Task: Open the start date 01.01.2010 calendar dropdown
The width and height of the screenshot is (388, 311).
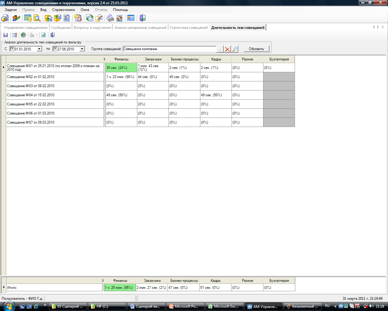Action: click(x=39, y=49)
